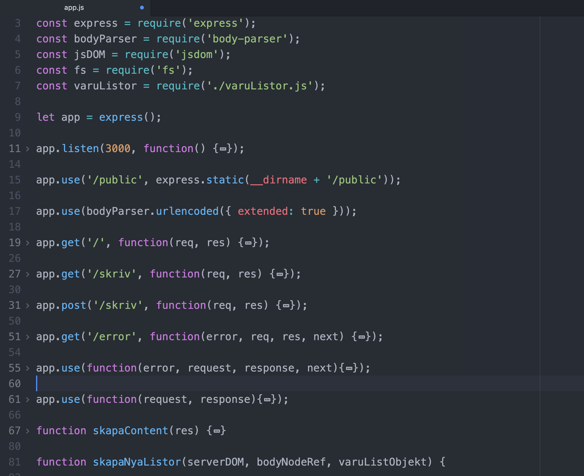Screen dimensions: 584x476
Task: Unfold the app.get('/') arrow on line 19
Action: tap(28, 243)
